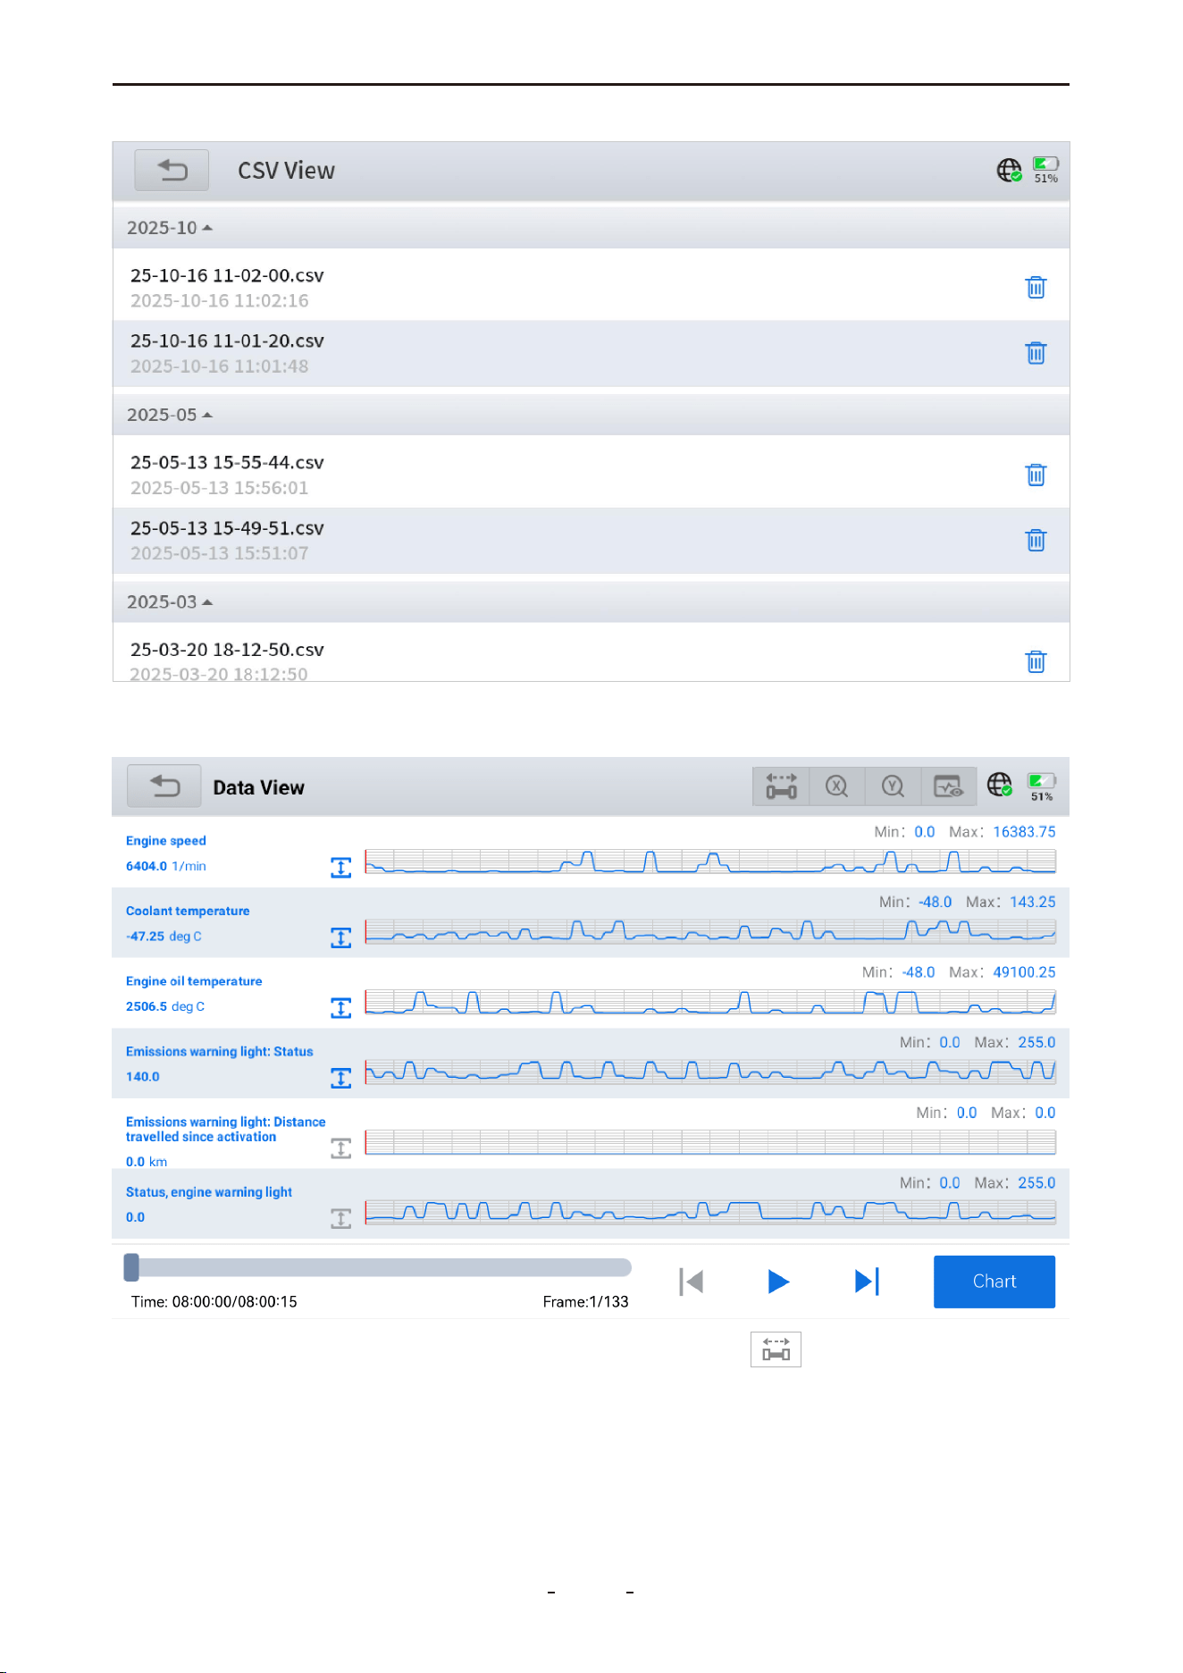Delete the 25-05-13 15-55-44.csv file
The height and width of the screenshot is (1673, 1183).
(x=1036, y=475)
